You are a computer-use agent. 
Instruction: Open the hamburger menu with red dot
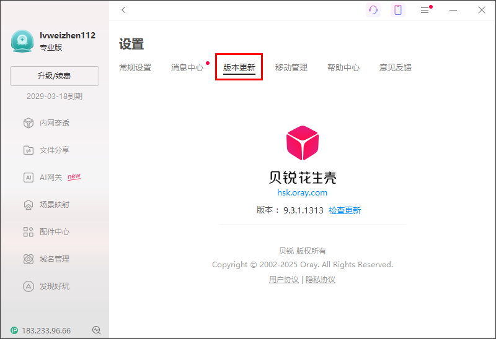point(425,11)
